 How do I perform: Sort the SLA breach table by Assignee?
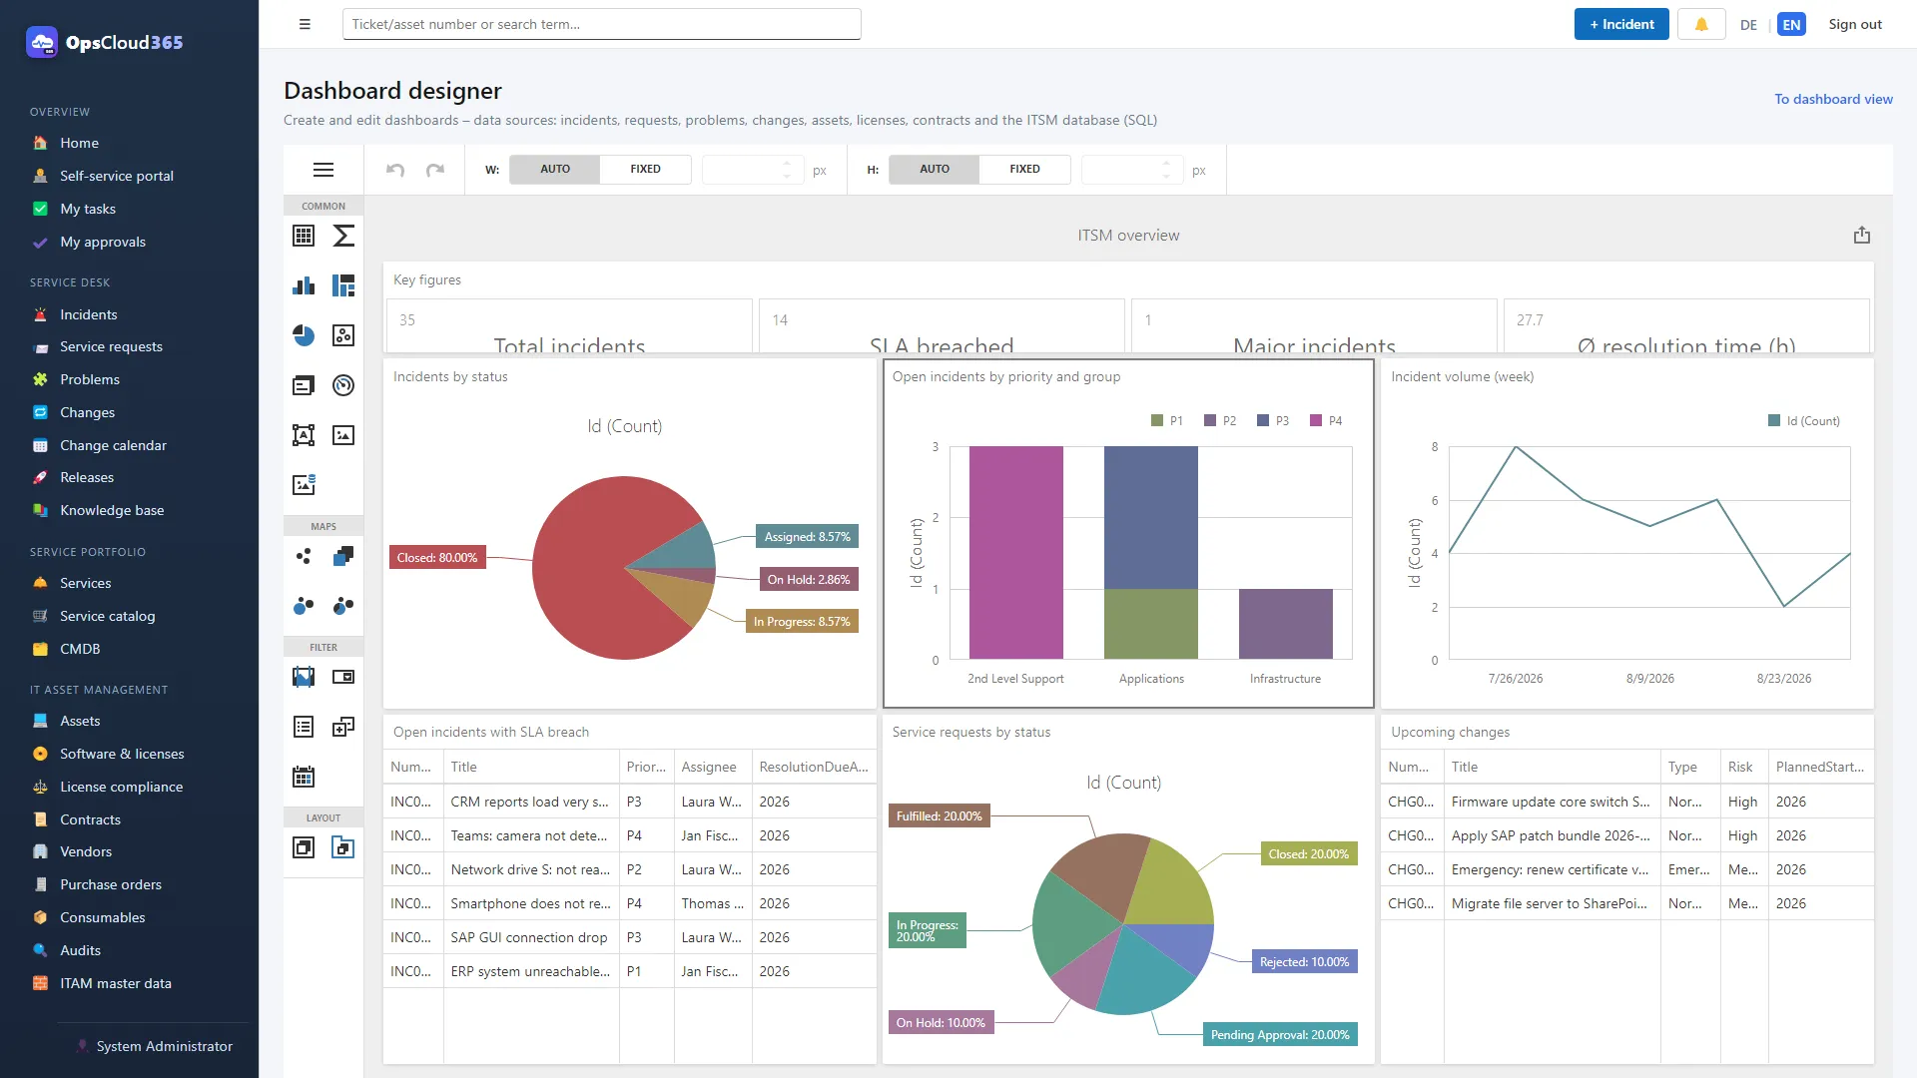(713, 768)
